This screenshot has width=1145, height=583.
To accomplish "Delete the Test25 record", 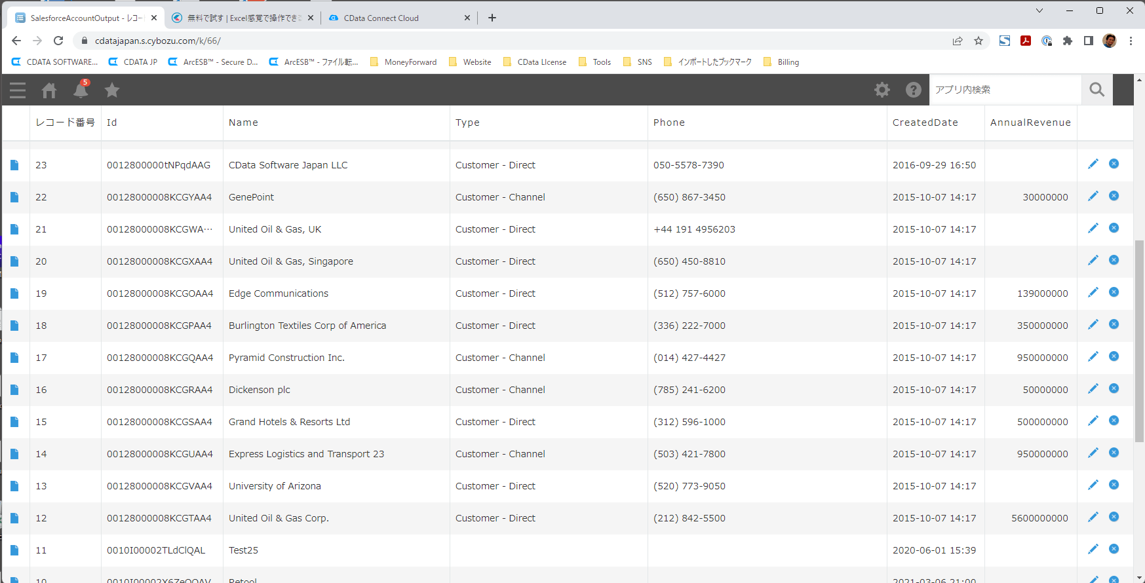I will pyautogui.click(x=1114, y=550).
